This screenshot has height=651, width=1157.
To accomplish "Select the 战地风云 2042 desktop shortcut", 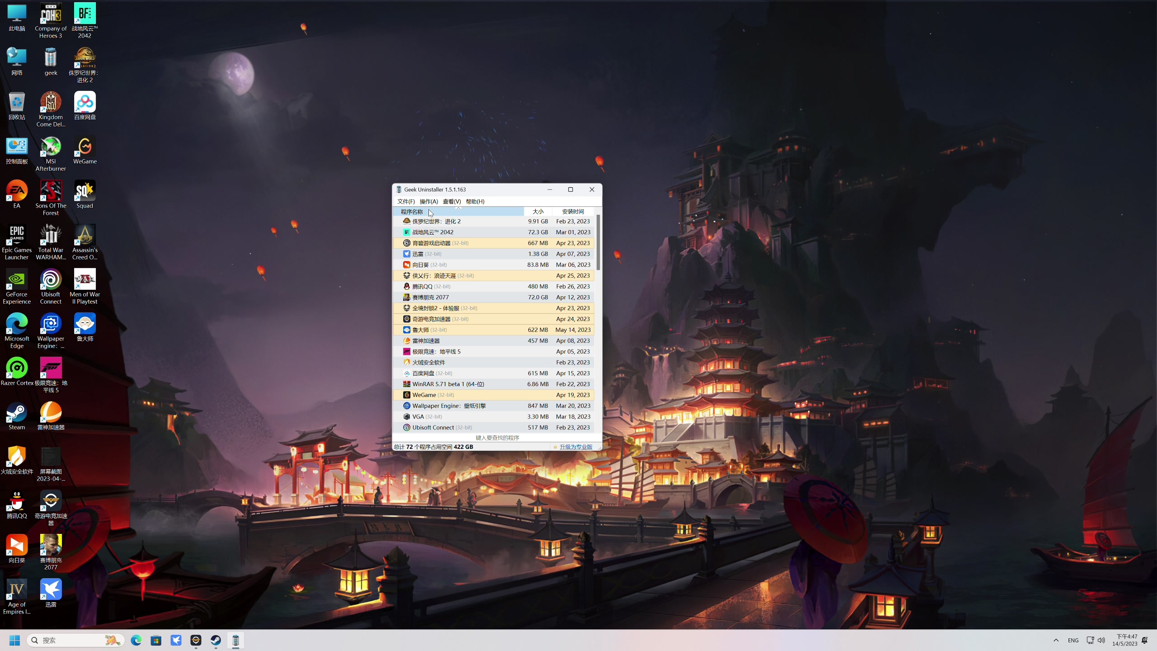I will (x=85, y=21).
